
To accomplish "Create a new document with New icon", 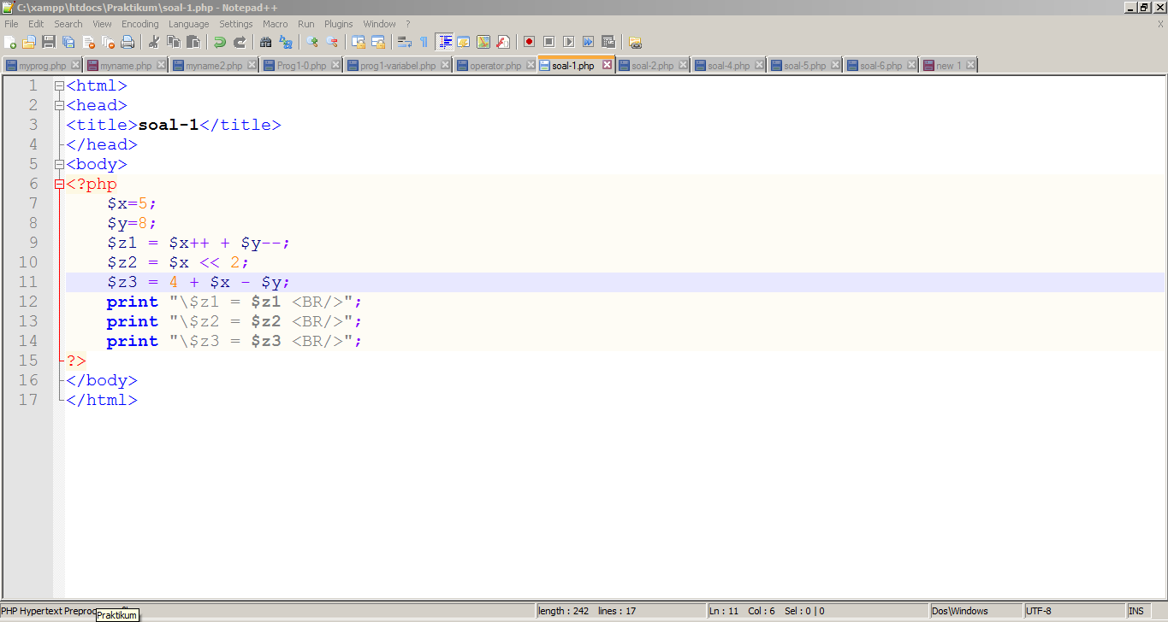I will click(10, 42).
